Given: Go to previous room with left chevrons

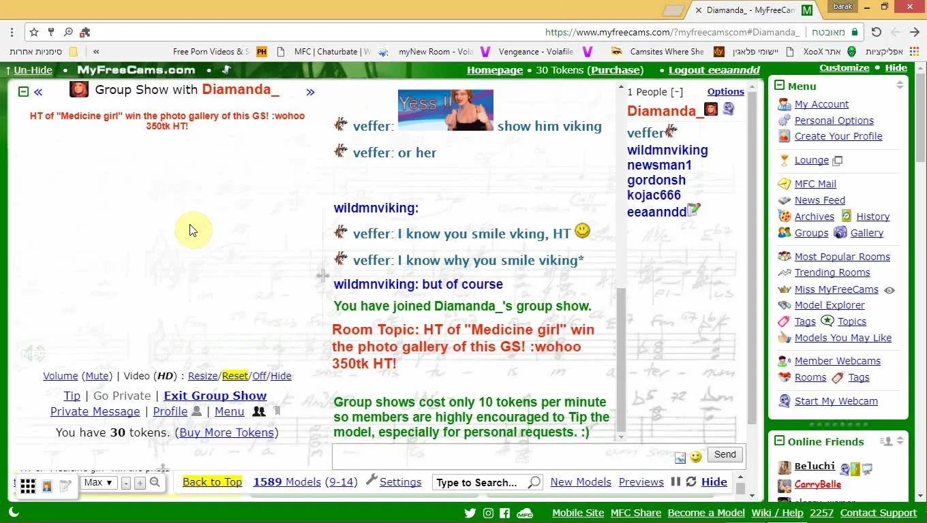Looking at the screenshot, I should 38,92.
